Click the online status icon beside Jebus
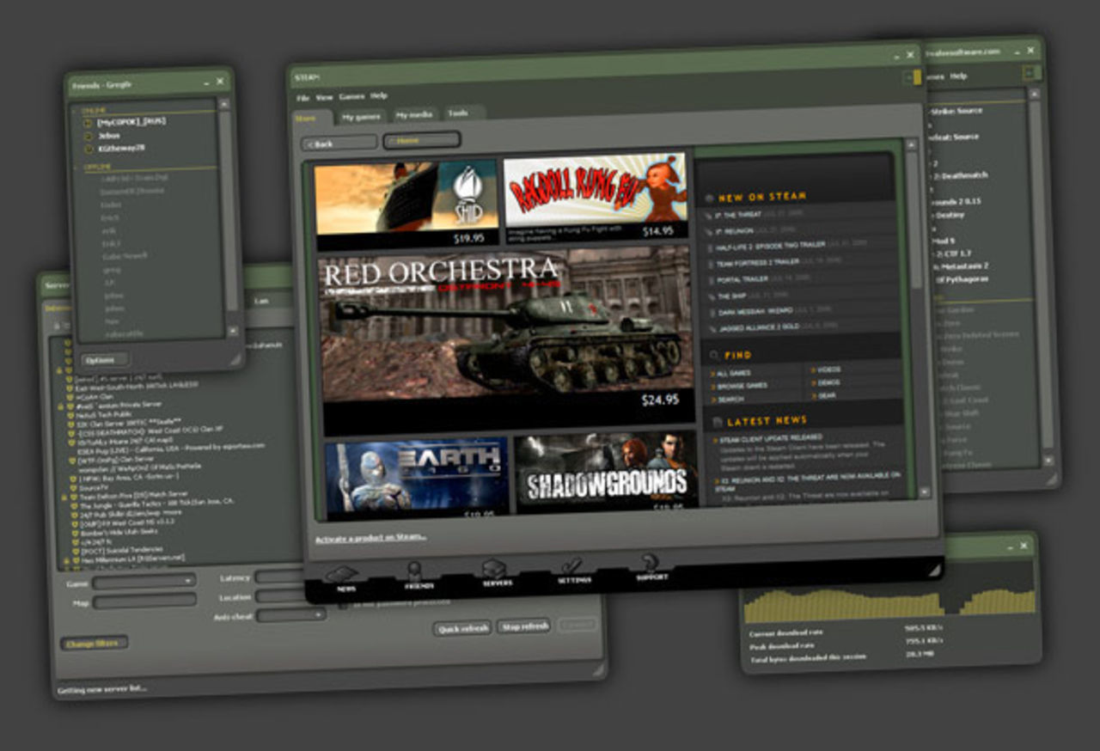Screen dimensions: 1100x751 [x=89, y=136]
